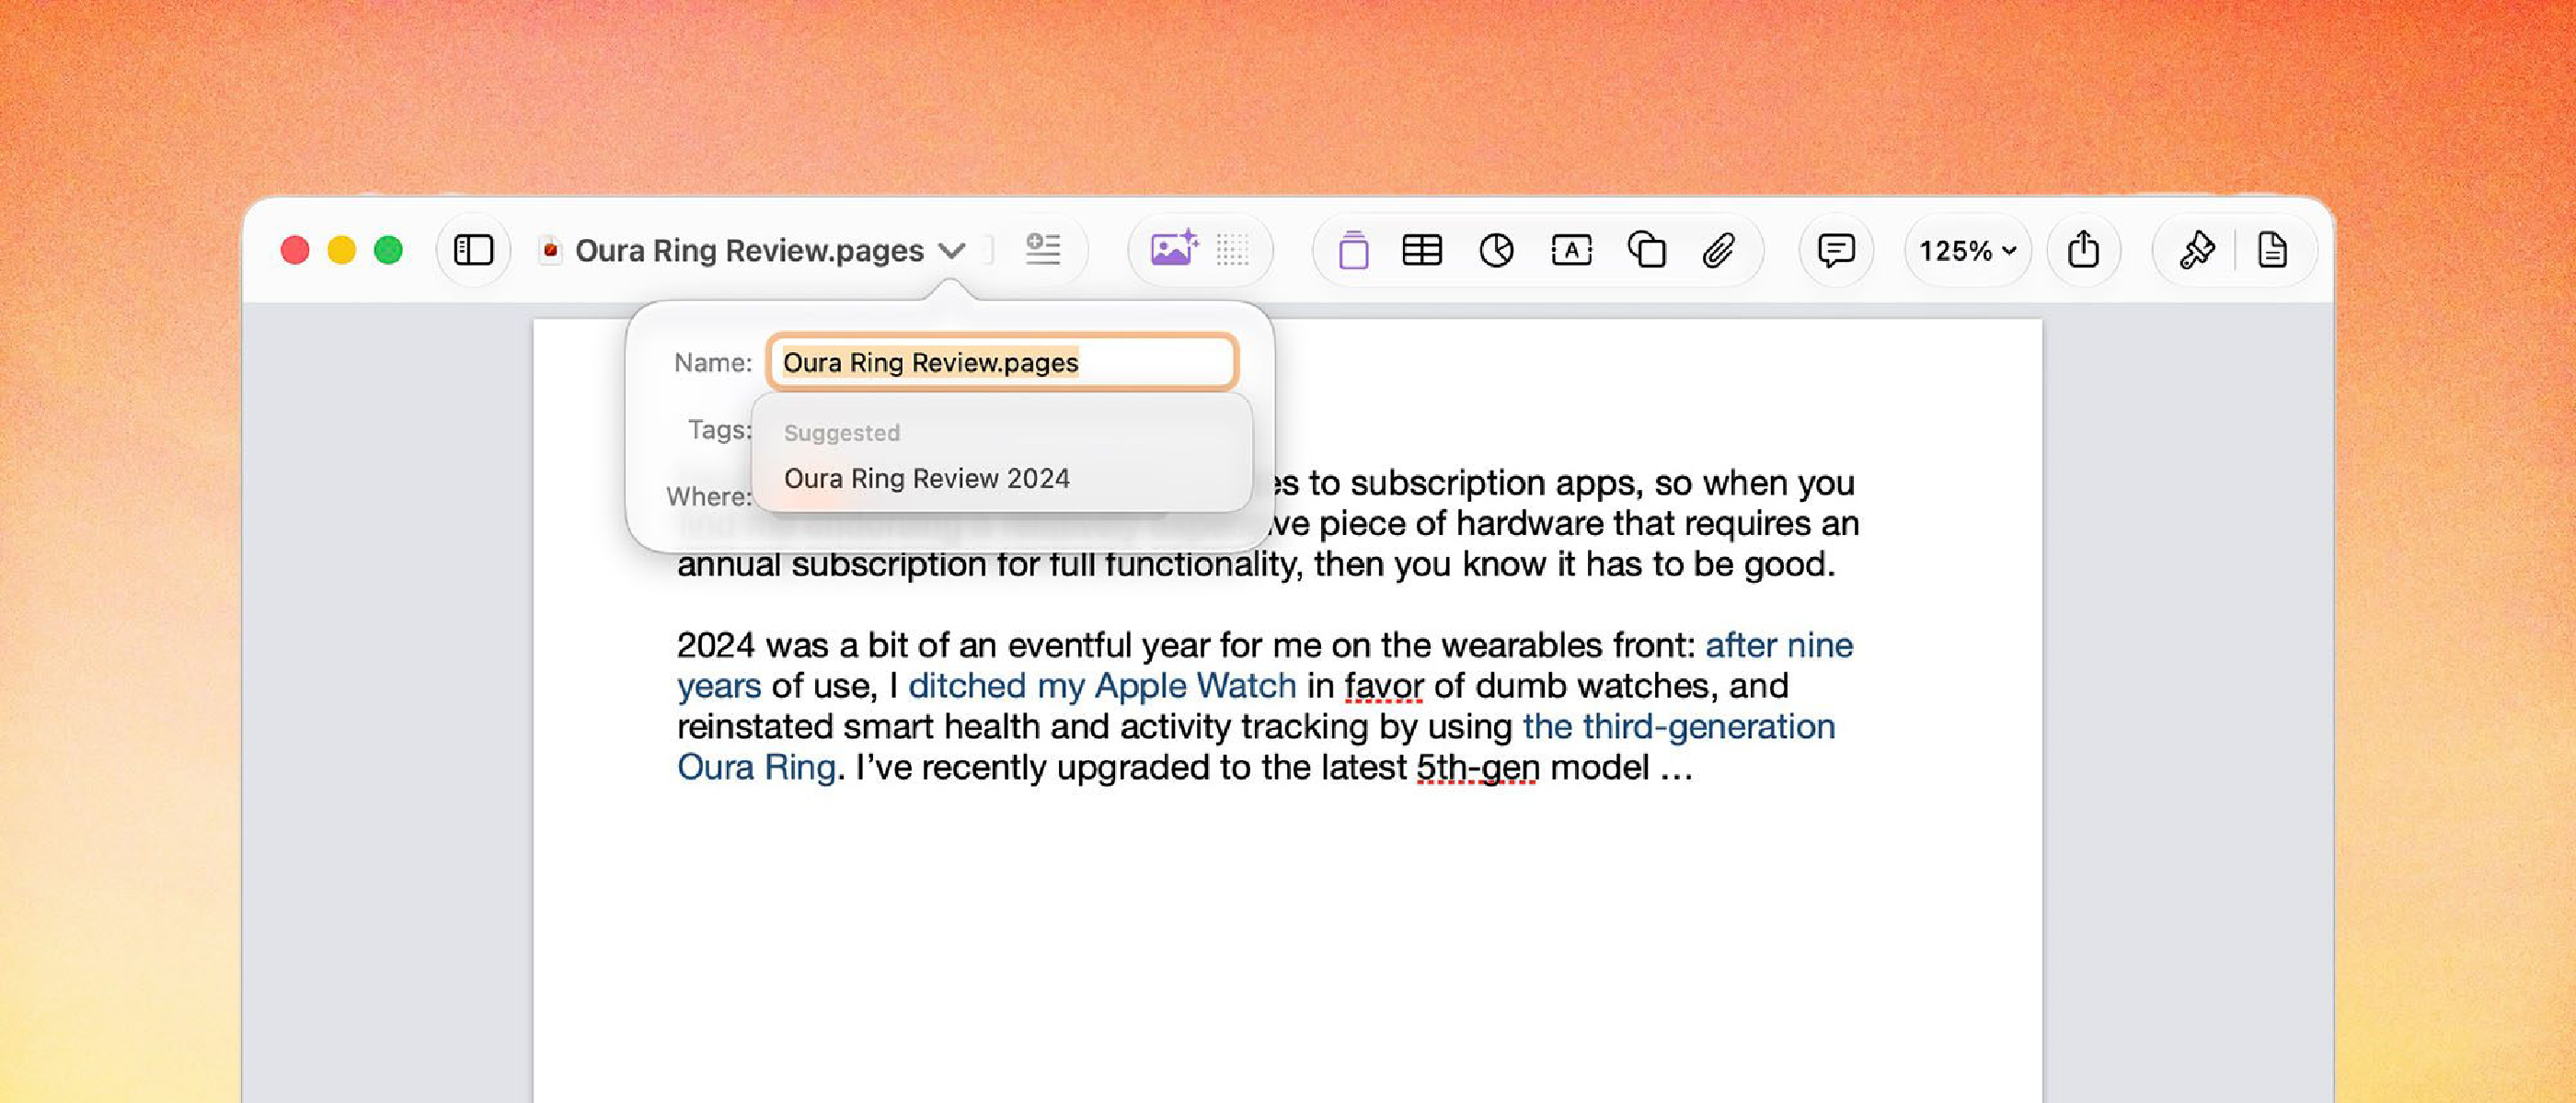Click the Pages document proxy icon
The image size is (2576, 1103).
[x=549, y=250]
